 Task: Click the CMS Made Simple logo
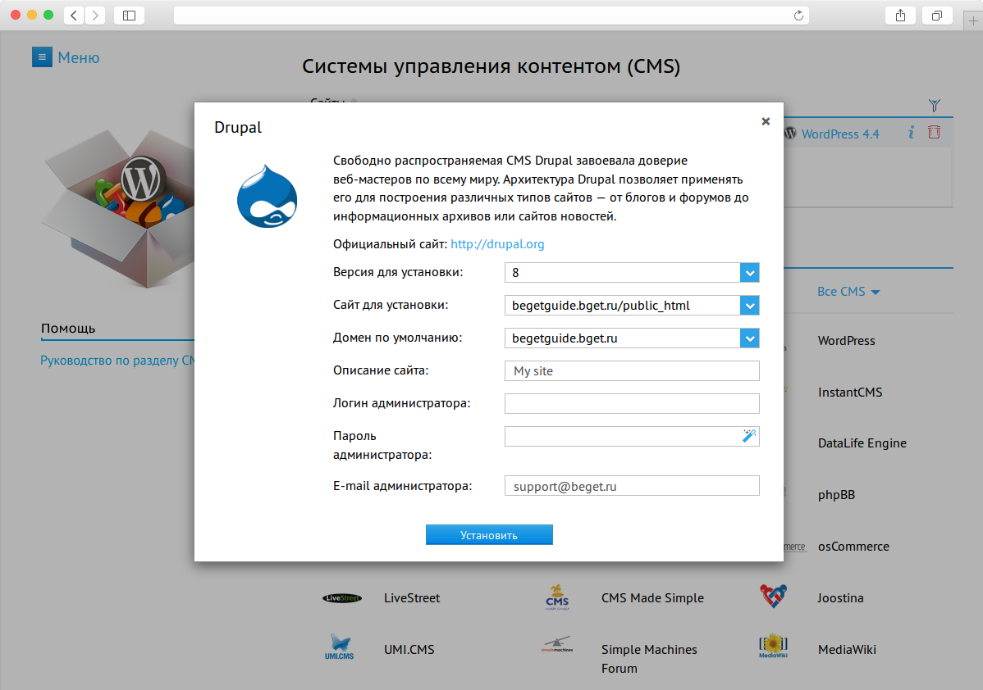[x=556, y=597]
